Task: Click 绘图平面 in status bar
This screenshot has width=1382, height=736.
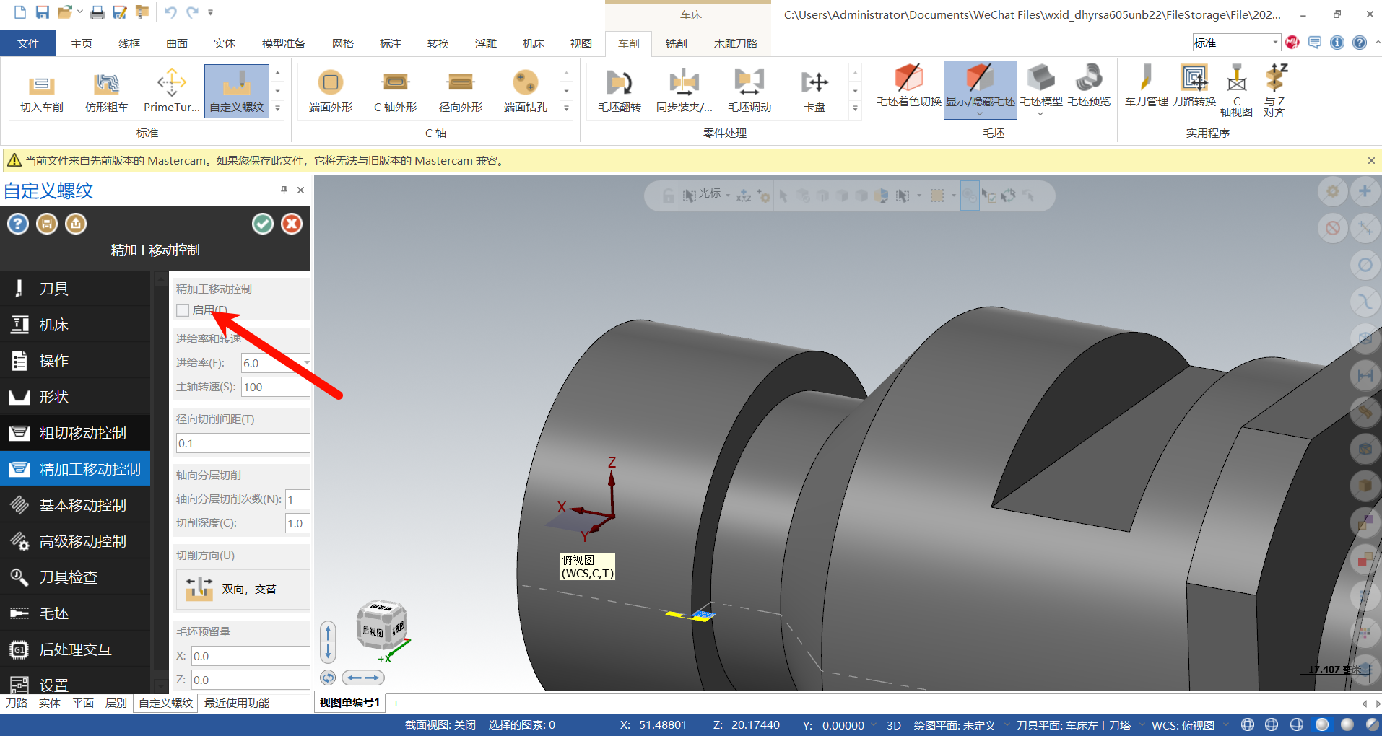Action: pyautogui.click(x=955, y=725)
